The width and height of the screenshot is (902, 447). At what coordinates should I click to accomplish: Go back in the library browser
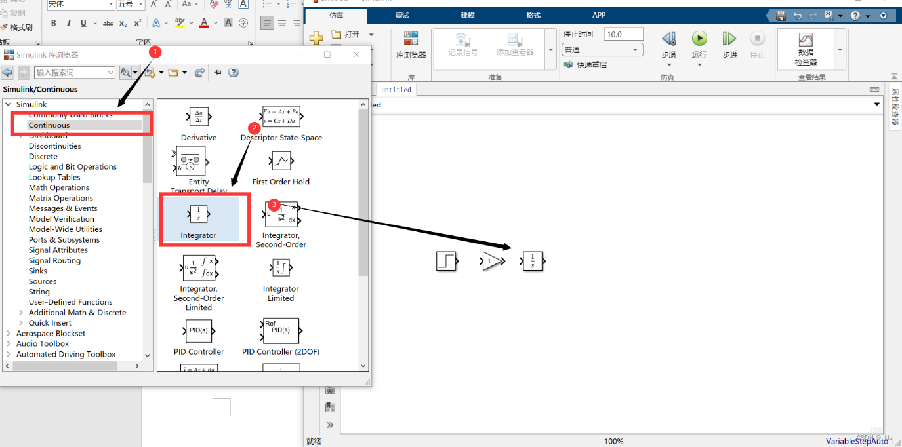pyautogui.click(x=8, y=72)
